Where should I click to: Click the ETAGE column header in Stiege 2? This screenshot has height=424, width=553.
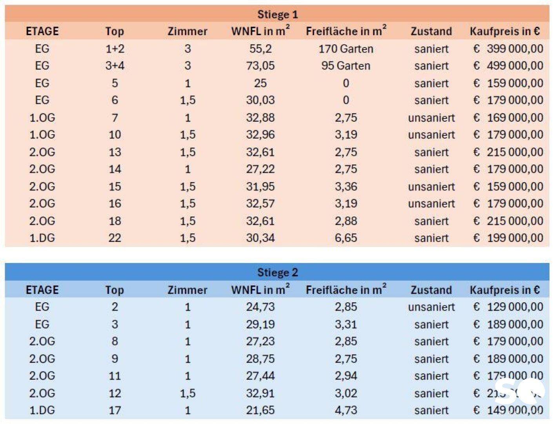[42, 290]
